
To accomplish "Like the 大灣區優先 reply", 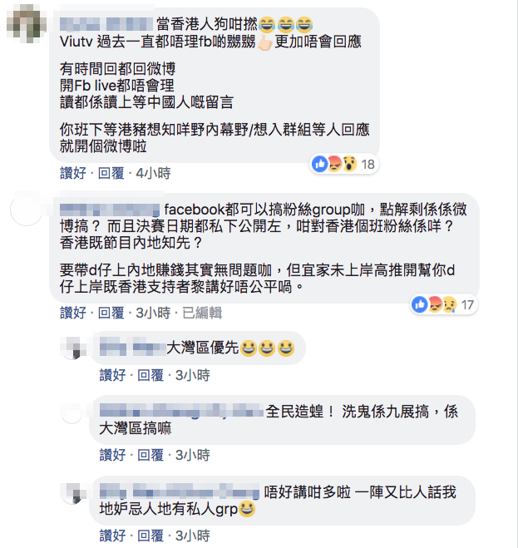I will 112,375.
